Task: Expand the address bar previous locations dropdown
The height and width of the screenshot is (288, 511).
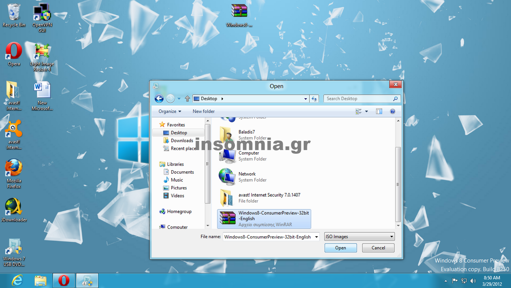Action: 305,99
